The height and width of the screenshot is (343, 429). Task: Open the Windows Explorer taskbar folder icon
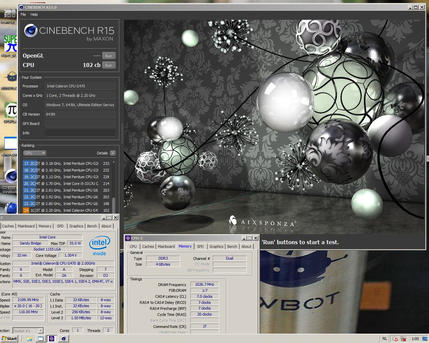point(29,339)
